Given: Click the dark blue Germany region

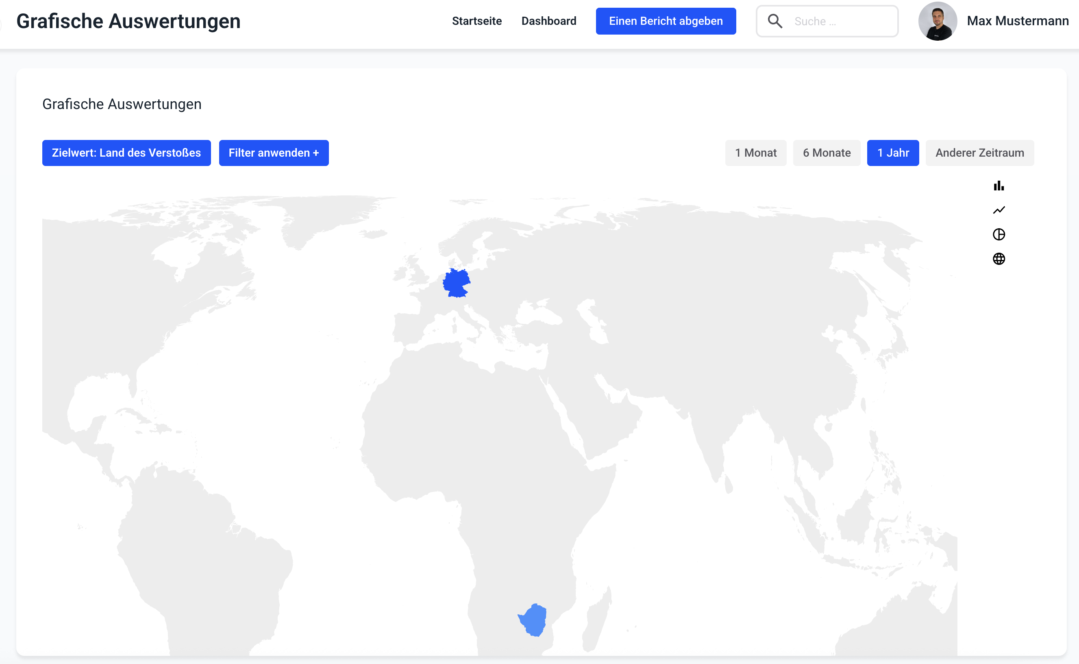Looking at the screenshot, I should pyautogui.click(x=456, y=283).
